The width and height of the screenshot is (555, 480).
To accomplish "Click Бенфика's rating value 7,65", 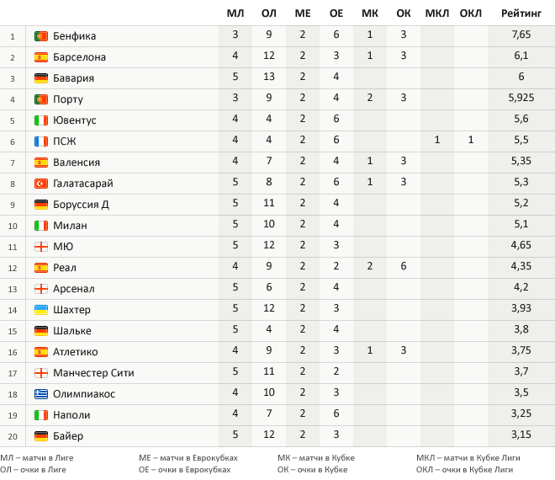I will (x=521, y=35).
